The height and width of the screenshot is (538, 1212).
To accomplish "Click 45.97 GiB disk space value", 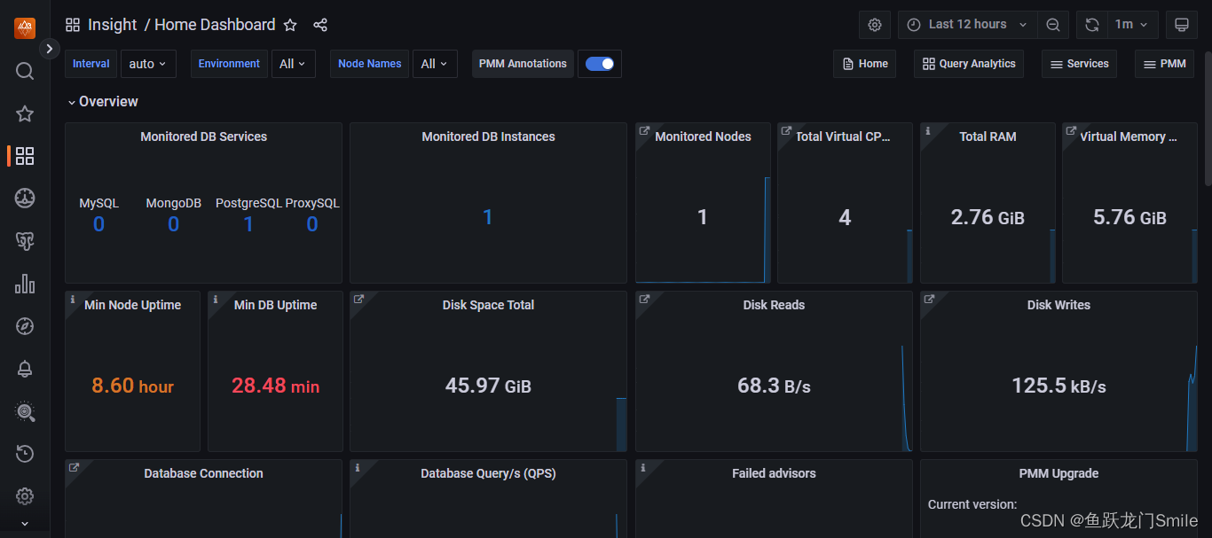I will (x=488, y=386).
